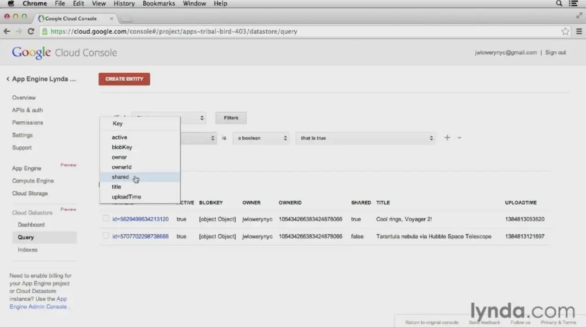The height and width of the screenshot is (328, 586).
Task: Open the Kind dropdown
Action: 168,118
